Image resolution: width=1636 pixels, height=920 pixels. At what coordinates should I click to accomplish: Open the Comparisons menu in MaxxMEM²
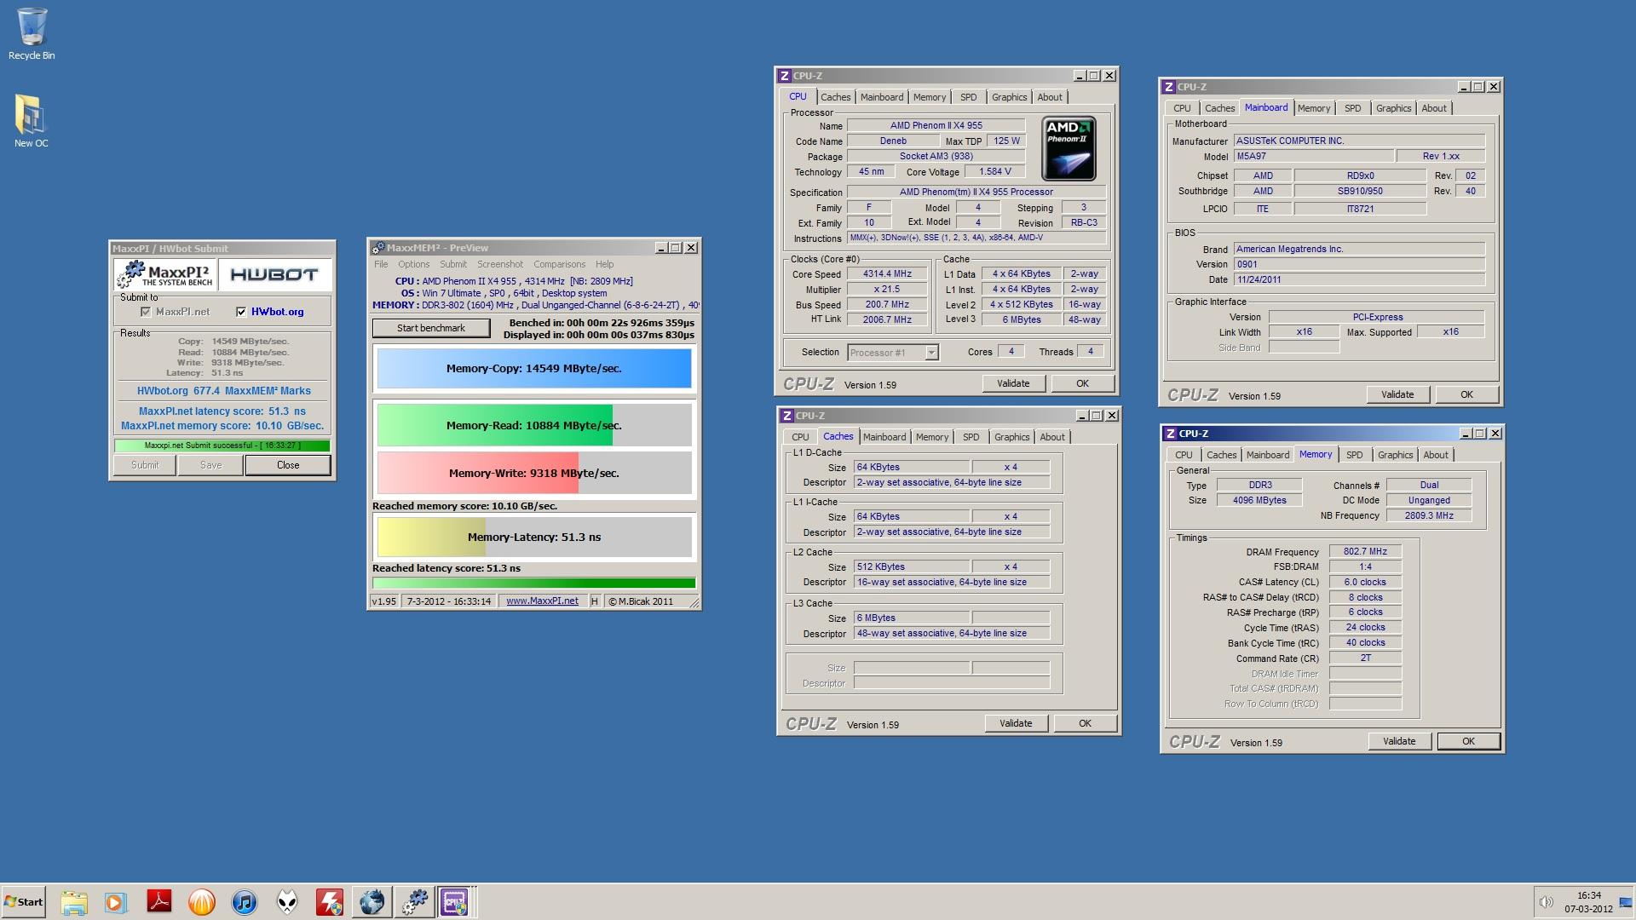click(x=559, y=264)
